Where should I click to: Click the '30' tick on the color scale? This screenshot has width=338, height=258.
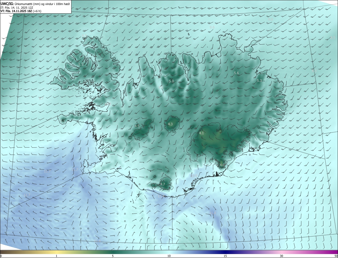(281, 256)
